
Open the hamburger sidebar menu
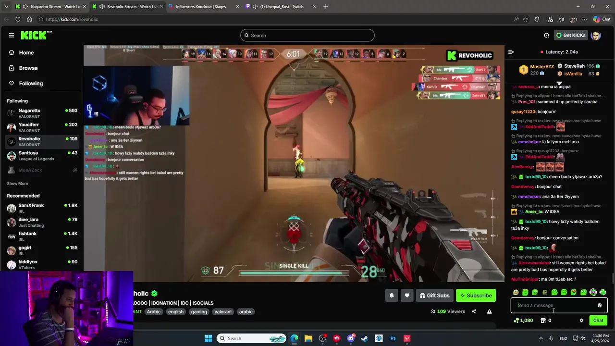pos(12,35)
